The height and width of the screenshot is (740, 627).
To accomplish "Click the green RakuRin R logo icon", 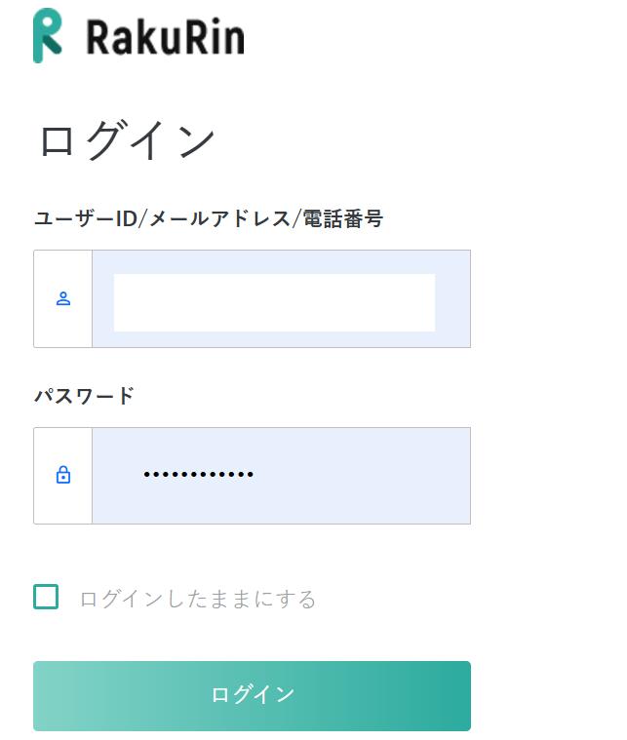I will click(48, 35).
